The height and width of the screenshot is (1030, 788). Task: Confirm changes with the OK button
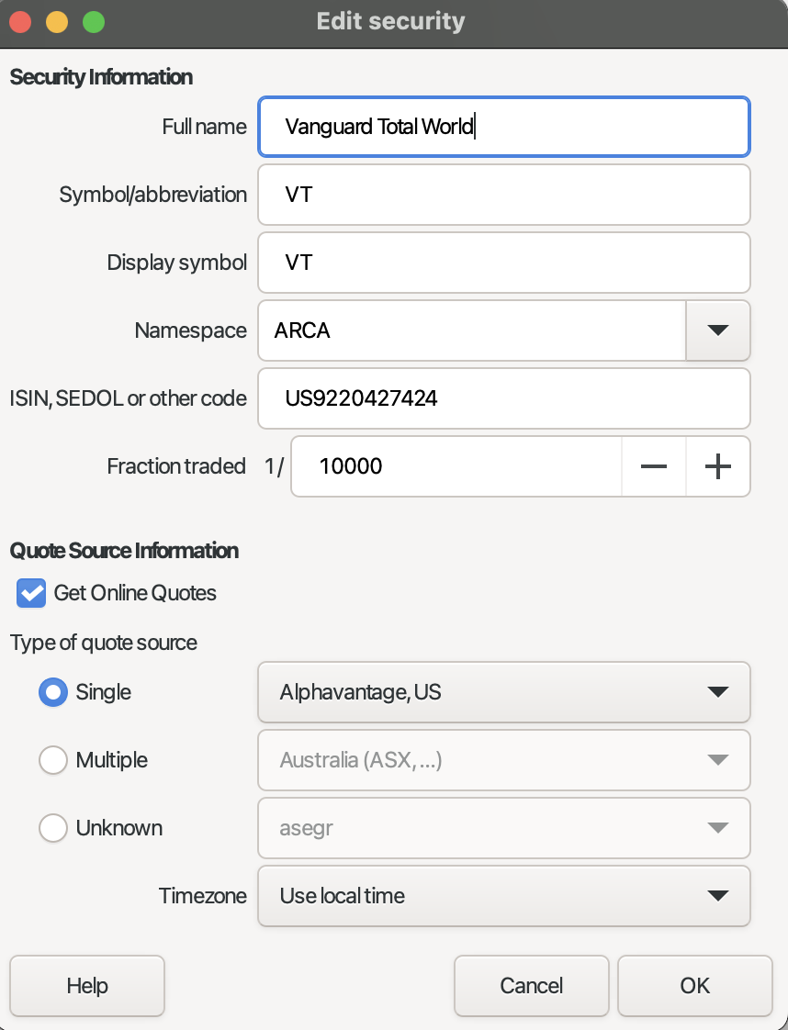(694, 986)
